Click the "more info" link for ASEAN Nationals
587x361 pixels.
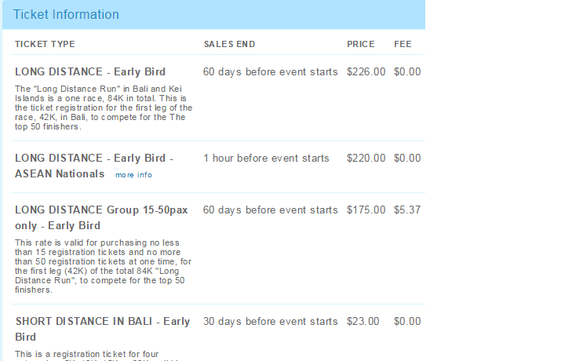(x=133, y=175)
